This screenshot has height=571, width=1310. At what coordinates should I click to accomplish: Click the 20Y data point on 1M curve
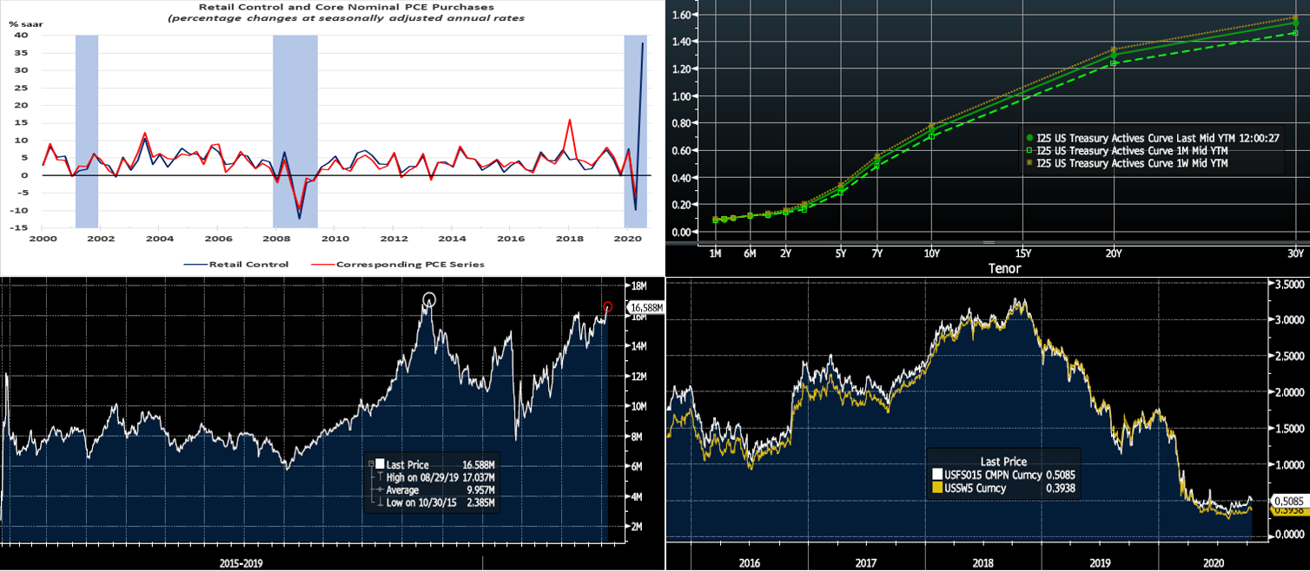[1113, 63]
